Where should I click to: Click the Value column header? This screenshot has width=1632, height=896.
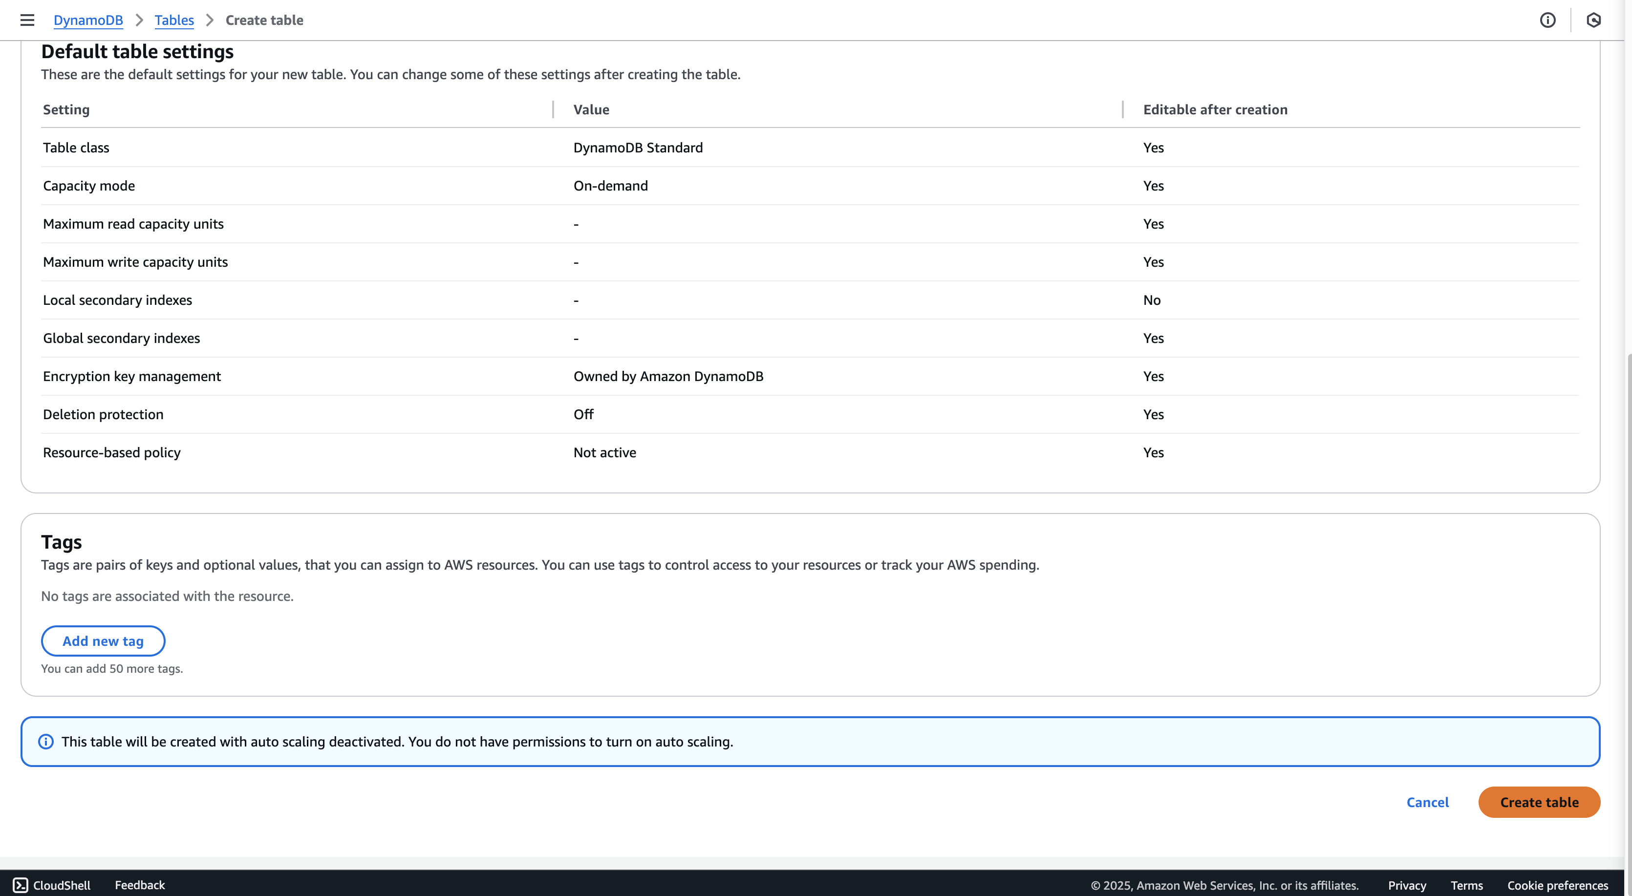click(591, 109)
